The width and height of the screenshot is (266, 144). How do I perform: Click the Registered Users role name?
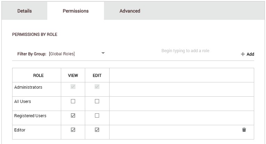coord(30,116)
